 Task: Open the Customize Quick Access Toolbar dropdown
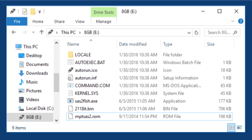click(40, 12)
